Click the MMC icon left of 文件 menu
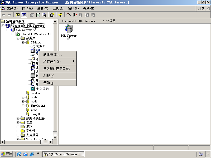The height and width of the screenshot is (158, 211). (3, 8)
